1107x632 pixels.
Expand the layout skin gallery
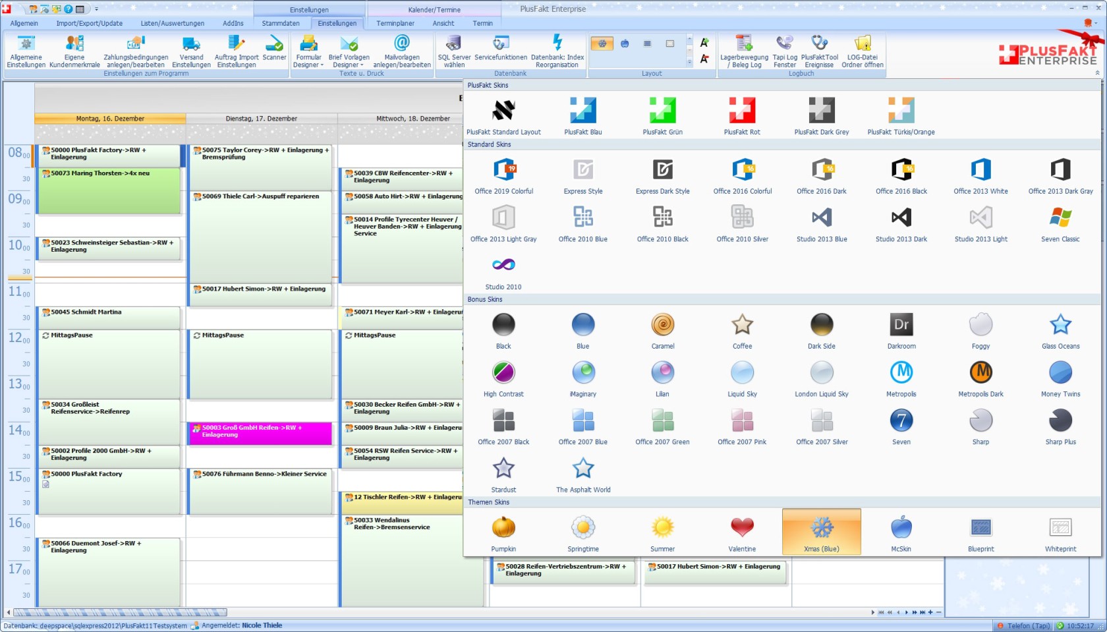(x=689, y=61)
